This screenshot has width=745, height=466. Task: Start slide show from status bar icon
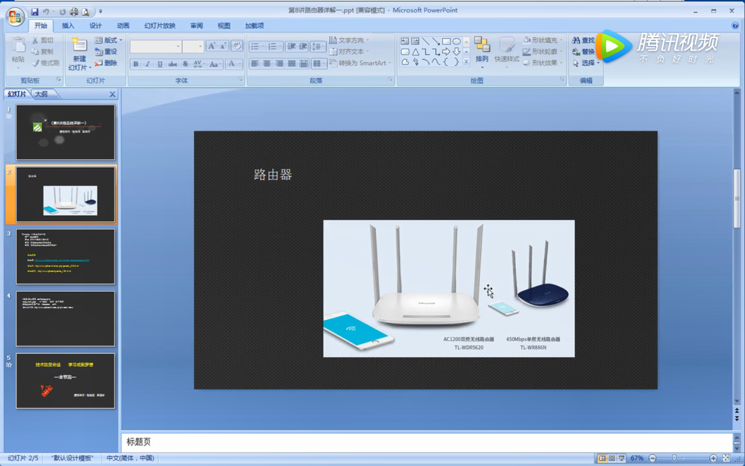(622, 458)
